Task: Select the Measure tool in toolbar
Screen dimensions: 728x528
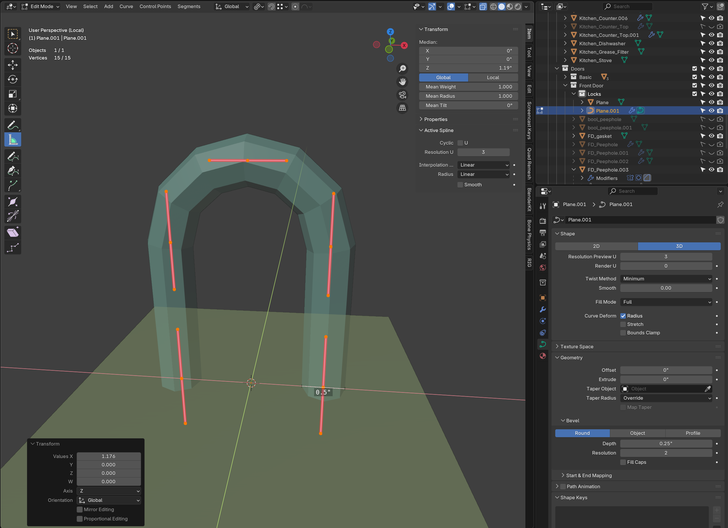Action: [13, 140]
